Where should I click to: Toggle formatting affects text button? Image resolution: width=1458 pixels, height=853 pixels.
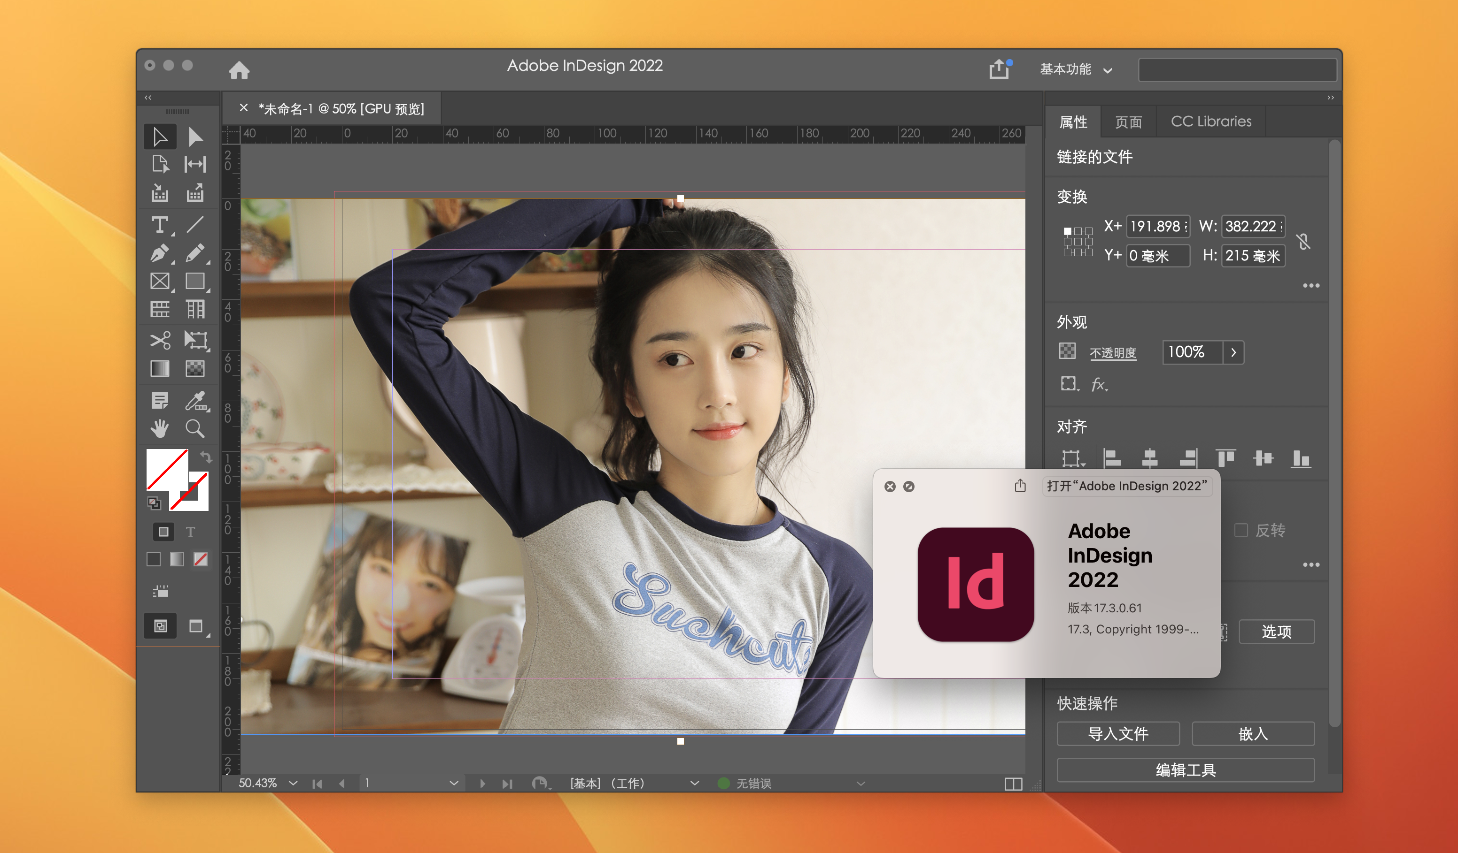point(190,532)
